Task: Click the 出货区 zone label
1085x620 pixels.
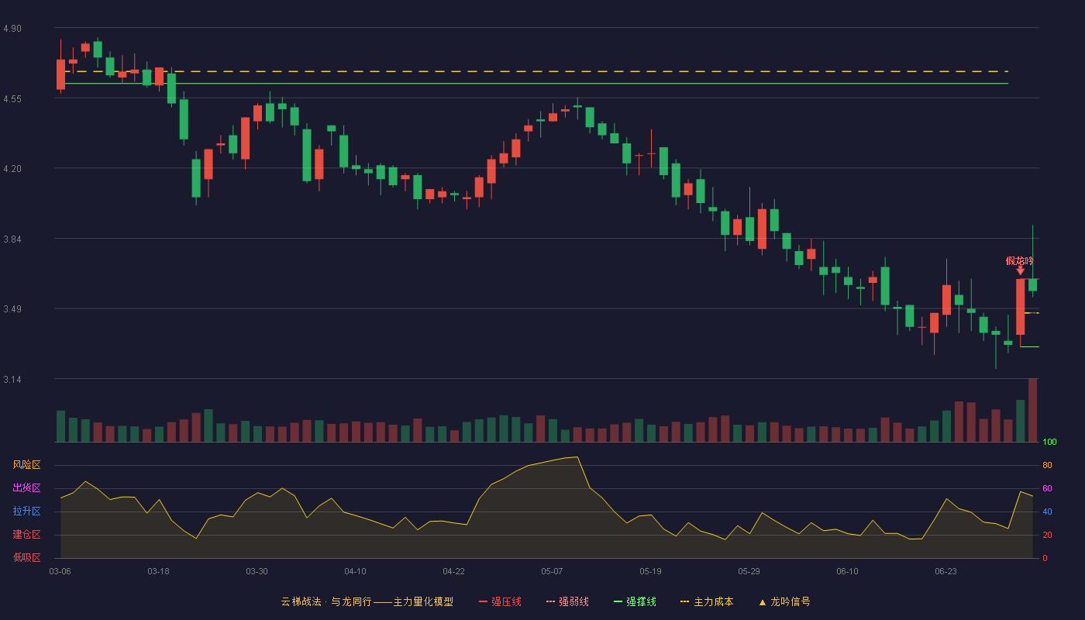Action: [x=26, y=488]
